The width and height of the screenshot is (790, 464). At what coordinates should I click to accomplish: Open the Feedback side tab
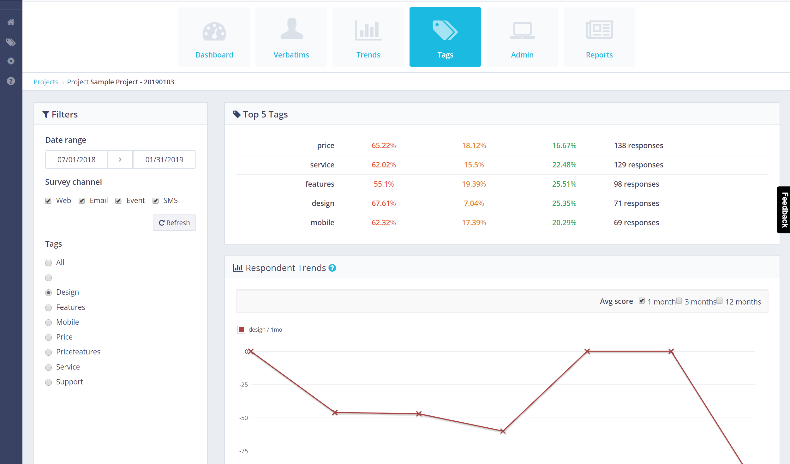click(x=784, y=210)
